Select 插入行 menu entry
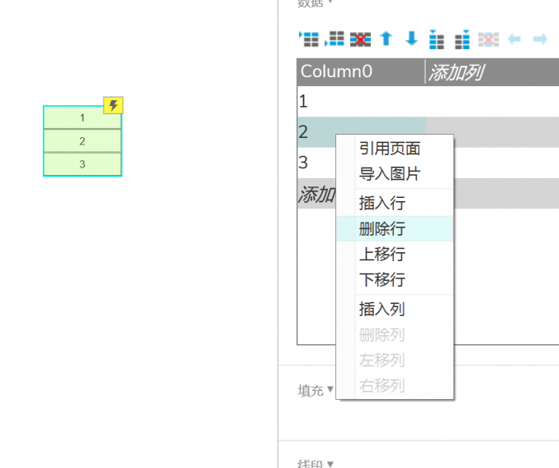This screenshot has width=559, height=468. (395, 203)
